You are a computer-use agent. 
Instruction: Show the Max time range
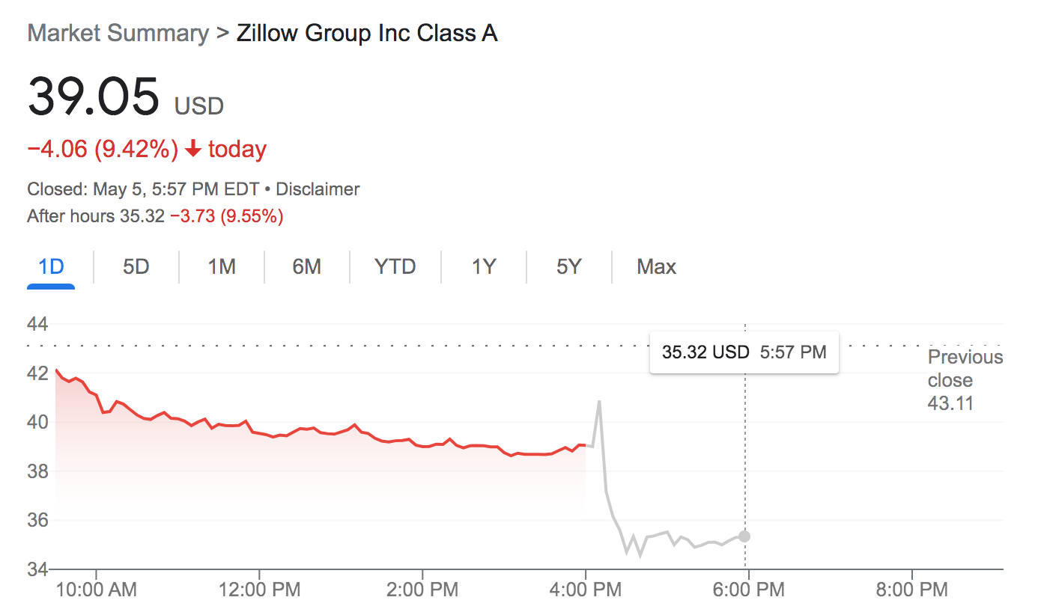coord(657,267)
